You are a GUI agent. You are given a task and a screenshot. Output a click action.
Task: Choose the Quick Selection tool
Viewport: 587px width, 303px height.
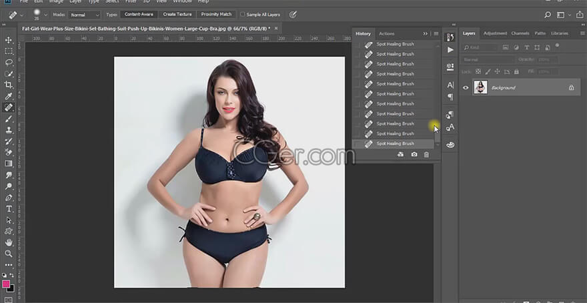pyautogui.click(x=9, y=74)
